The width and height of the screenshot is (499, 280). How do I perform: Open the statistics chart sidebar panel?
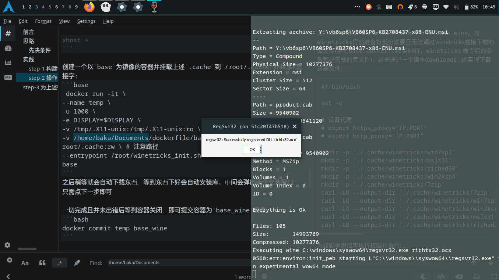(x=8, y=62)
